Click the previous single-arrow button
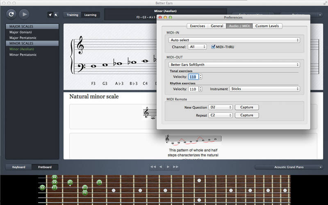Image resolution: width=328 pixels, height=205 pixels. point(161,167)
